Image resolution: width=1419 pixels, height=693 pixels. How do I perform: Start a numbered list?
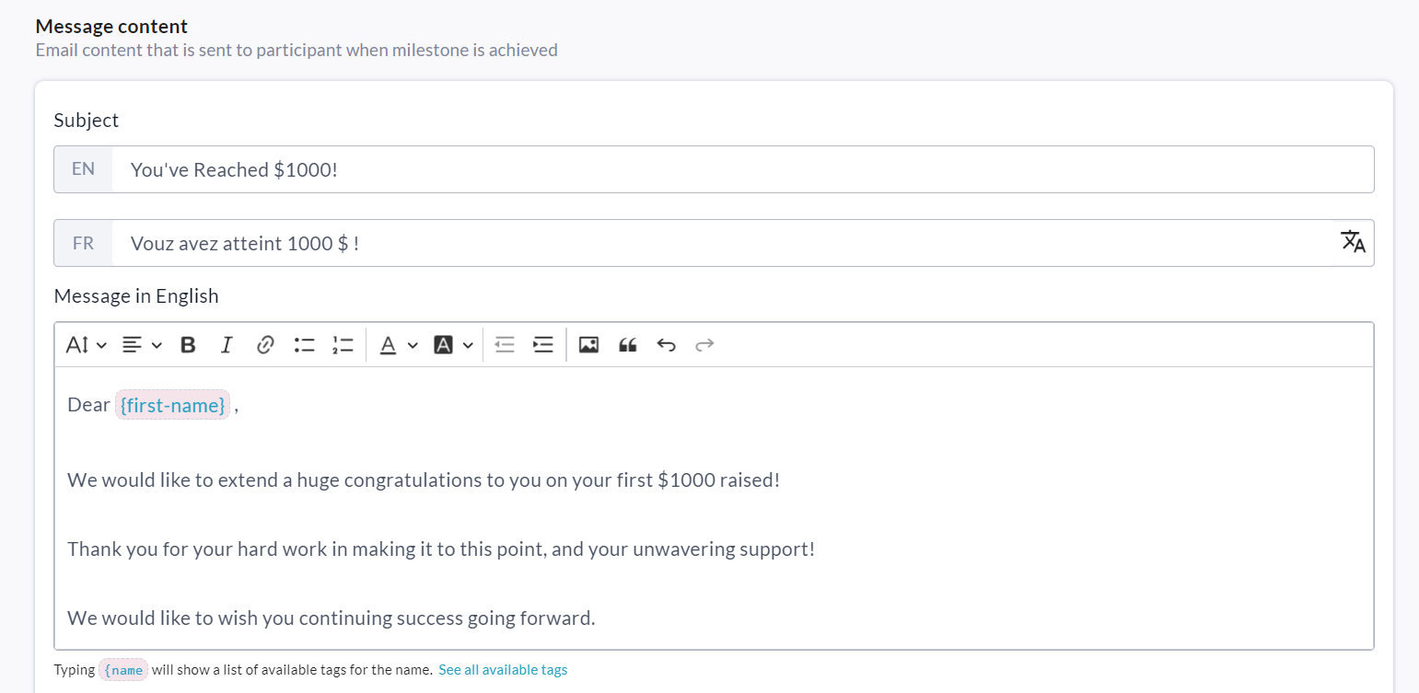(343, 345)
